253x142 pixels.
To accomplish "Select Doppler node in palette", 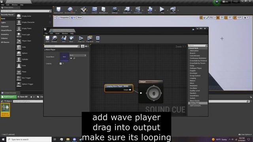I will point(193,71).
